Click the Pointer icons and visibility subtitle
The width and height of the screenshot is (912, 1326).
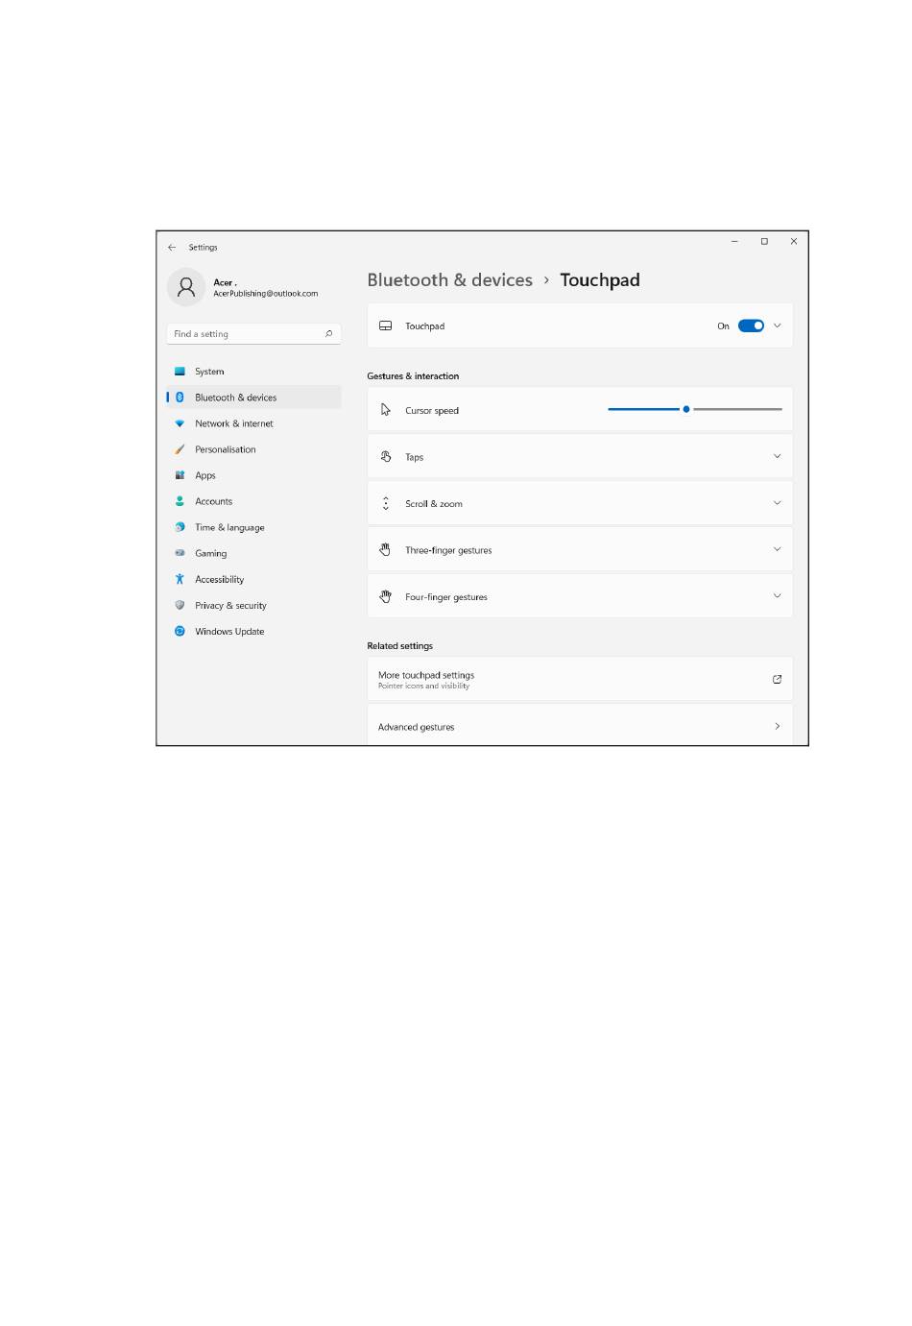coord(423,687)
